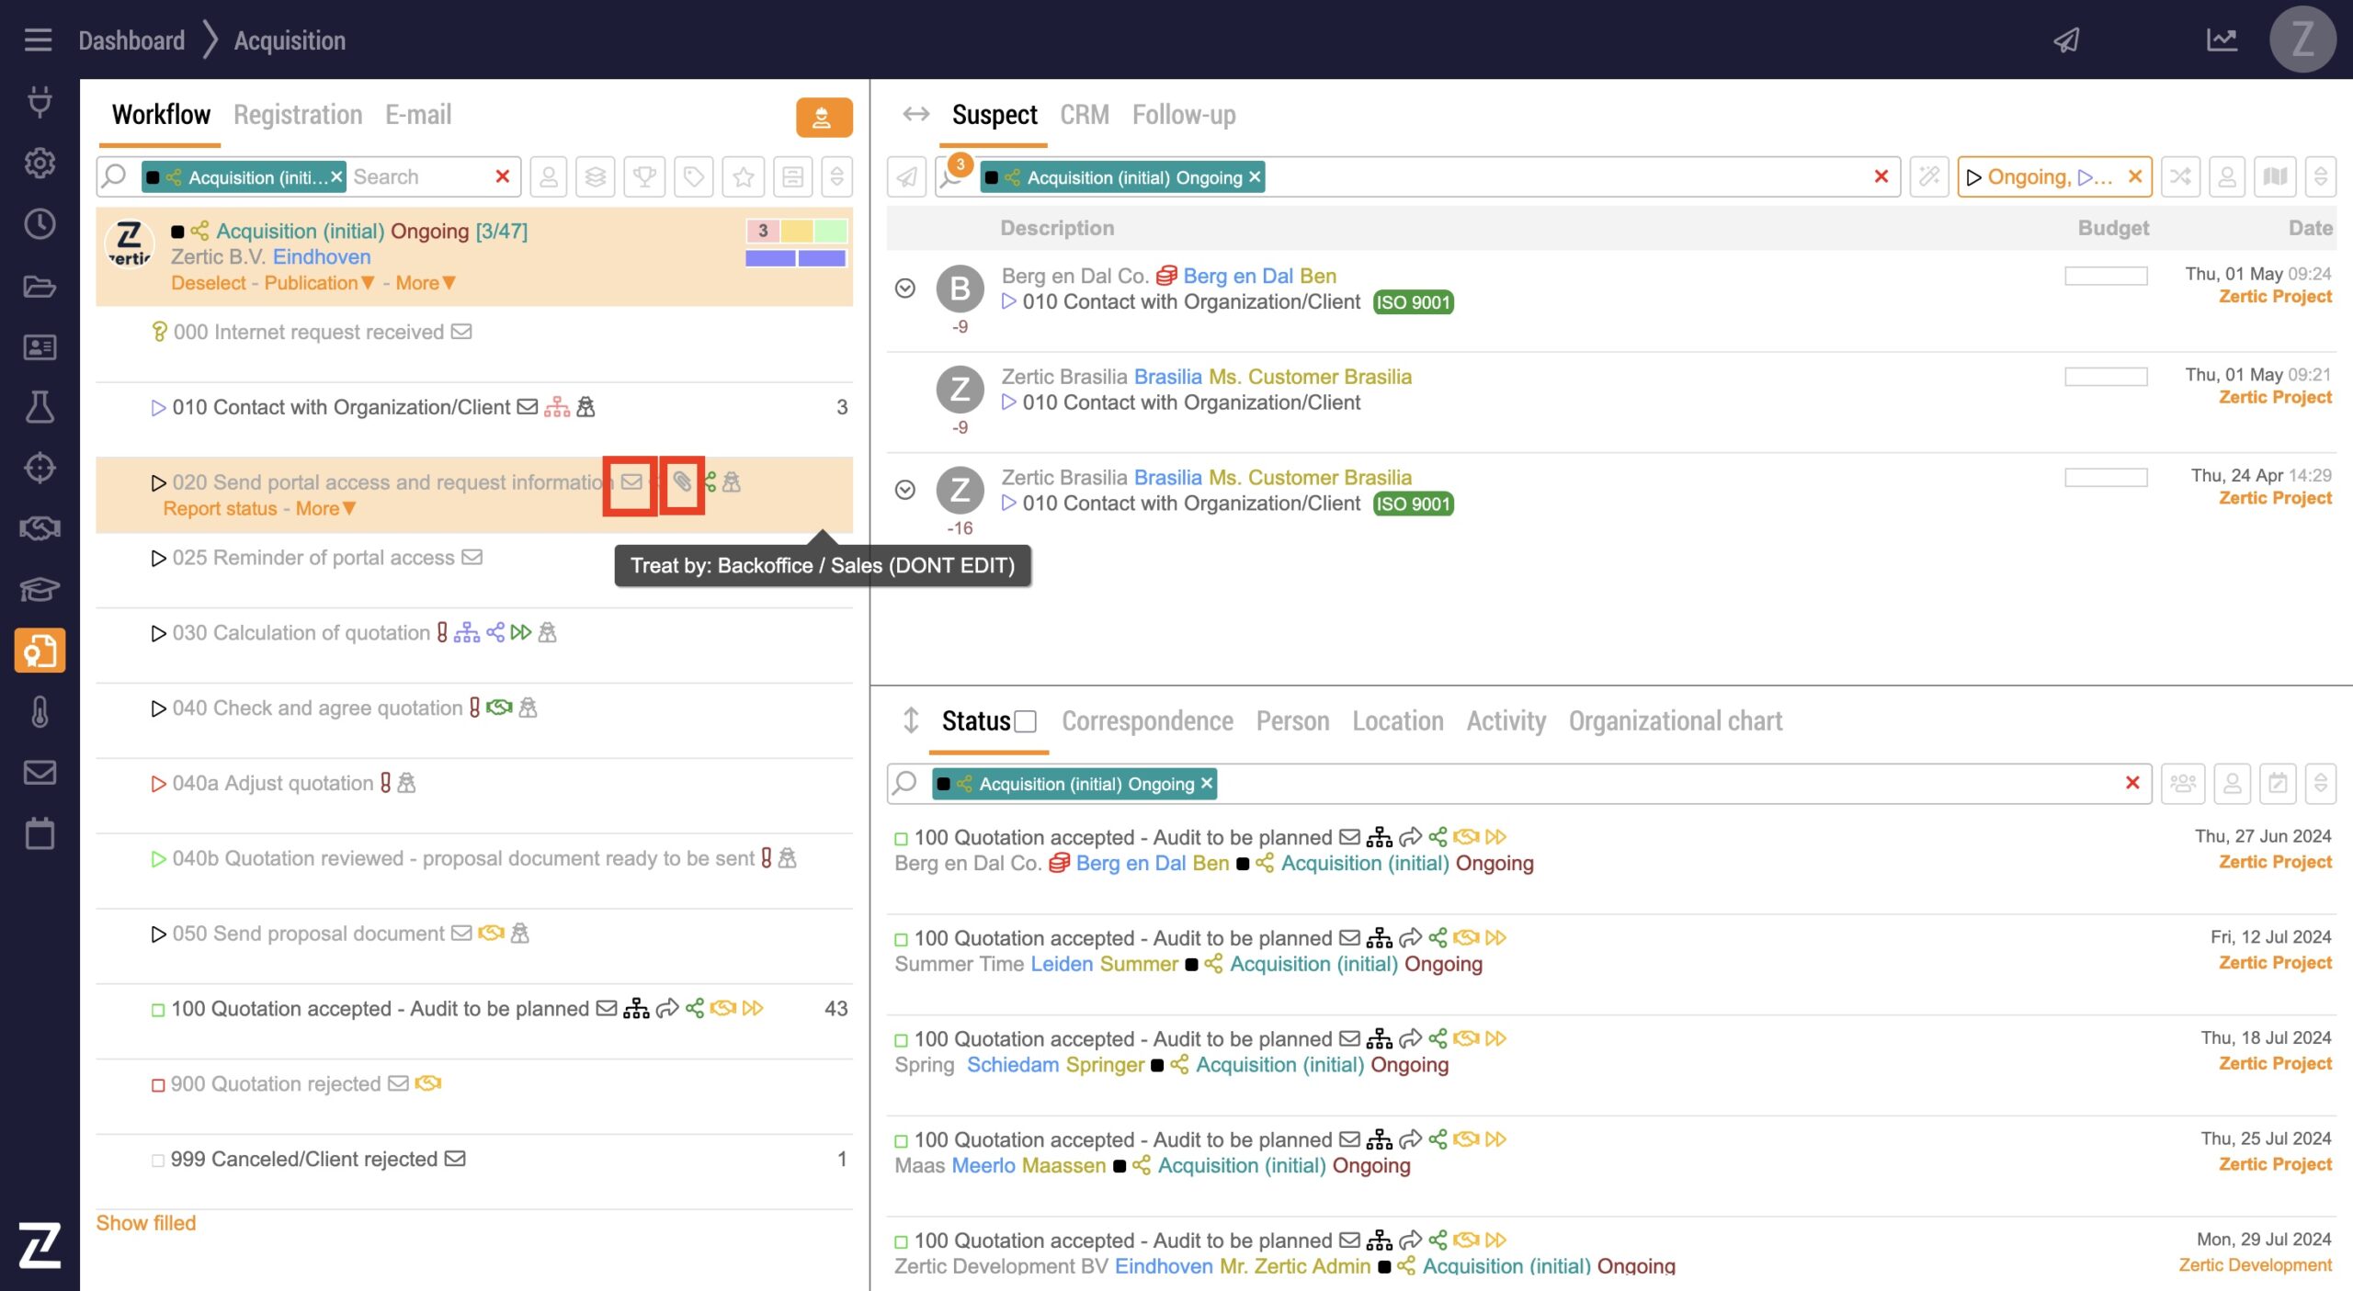Click the shuffle icon in Suspect toolbar
This screenshot has height=1291, width=2353.
[2180, 176]
